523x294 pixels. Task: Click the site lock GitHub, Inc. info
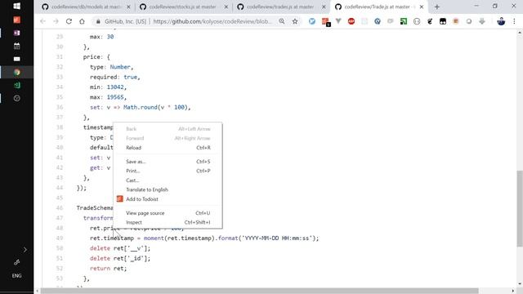click(122, 21)
